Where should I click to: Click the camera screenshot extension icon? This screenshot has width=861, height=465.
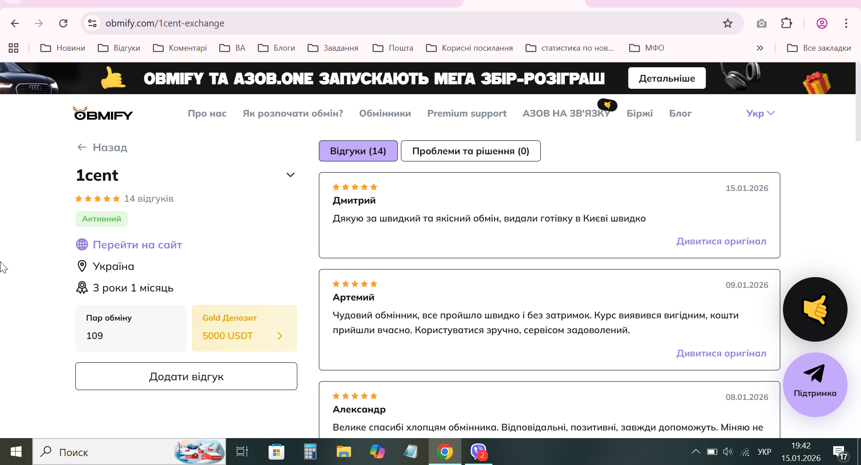click(761, 23)
